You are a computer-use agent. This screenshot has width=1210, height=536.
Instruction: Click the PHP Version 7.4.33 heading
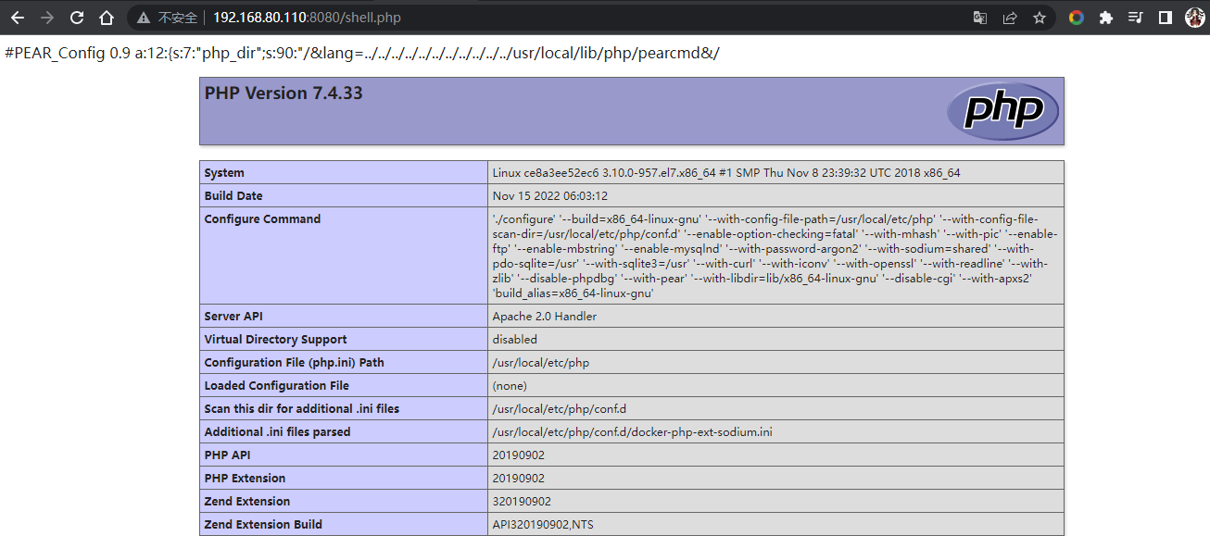[x=284, y=93]
